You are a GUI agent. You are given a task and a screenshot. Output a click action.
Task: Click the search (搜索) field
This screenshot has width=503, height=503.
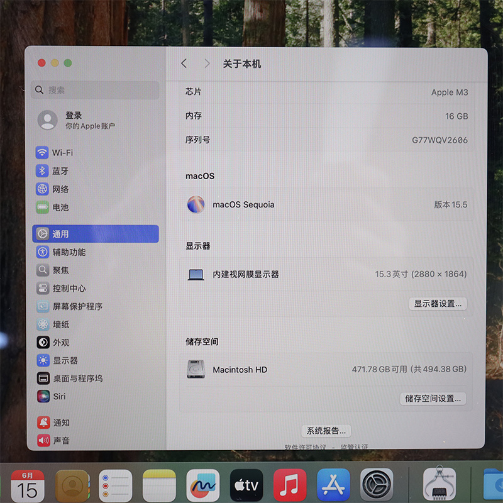pyautogui.click(x=96, y=90)
